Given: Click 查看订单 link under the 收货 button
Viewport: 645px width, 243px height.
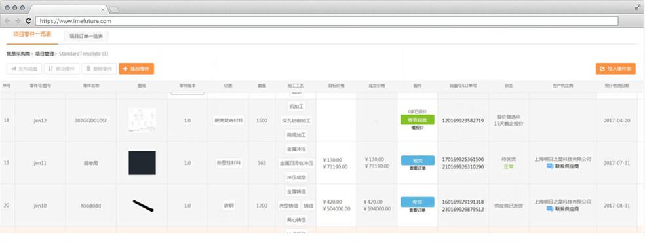Looking at the screenshot, I should click(x=418, y=210).
